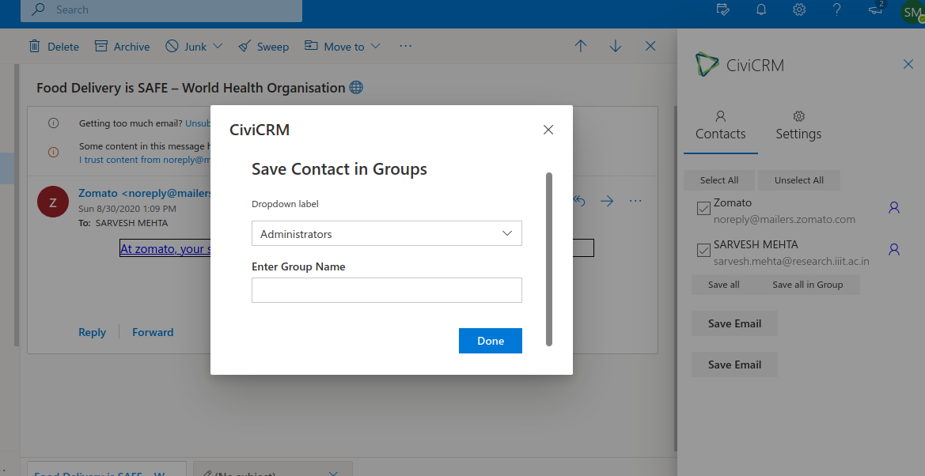Go to next message with down arrow
The width and height of the screenshot is (925, 476).
[x=616, y=46]
